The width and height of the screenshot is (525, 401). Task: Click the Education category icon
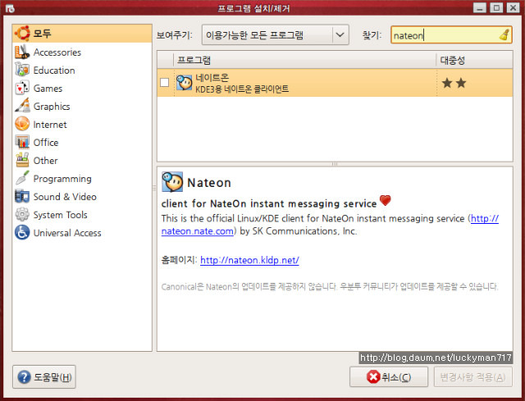tap(22, 70)
